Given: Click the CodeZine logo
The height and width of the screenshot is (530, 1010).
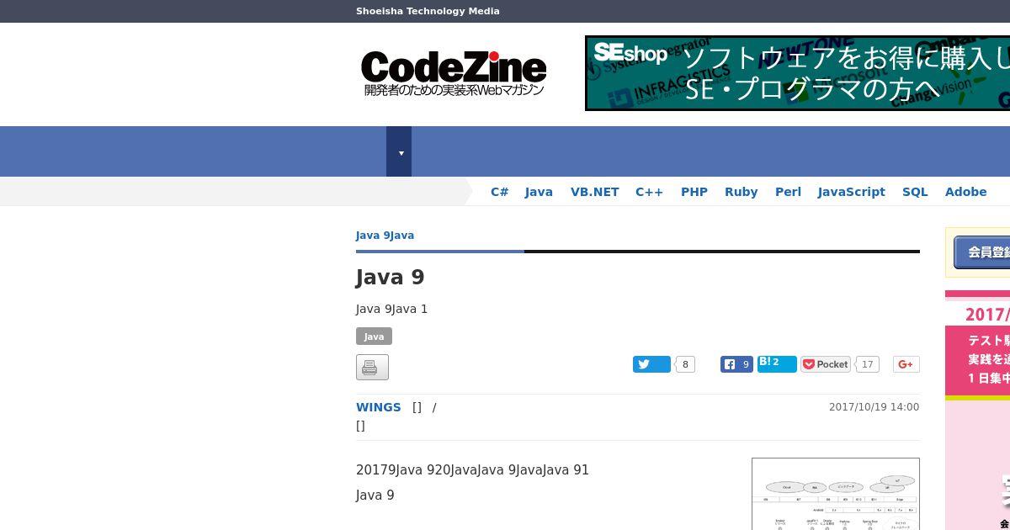Looking at the screenshot, I should 454,73.
